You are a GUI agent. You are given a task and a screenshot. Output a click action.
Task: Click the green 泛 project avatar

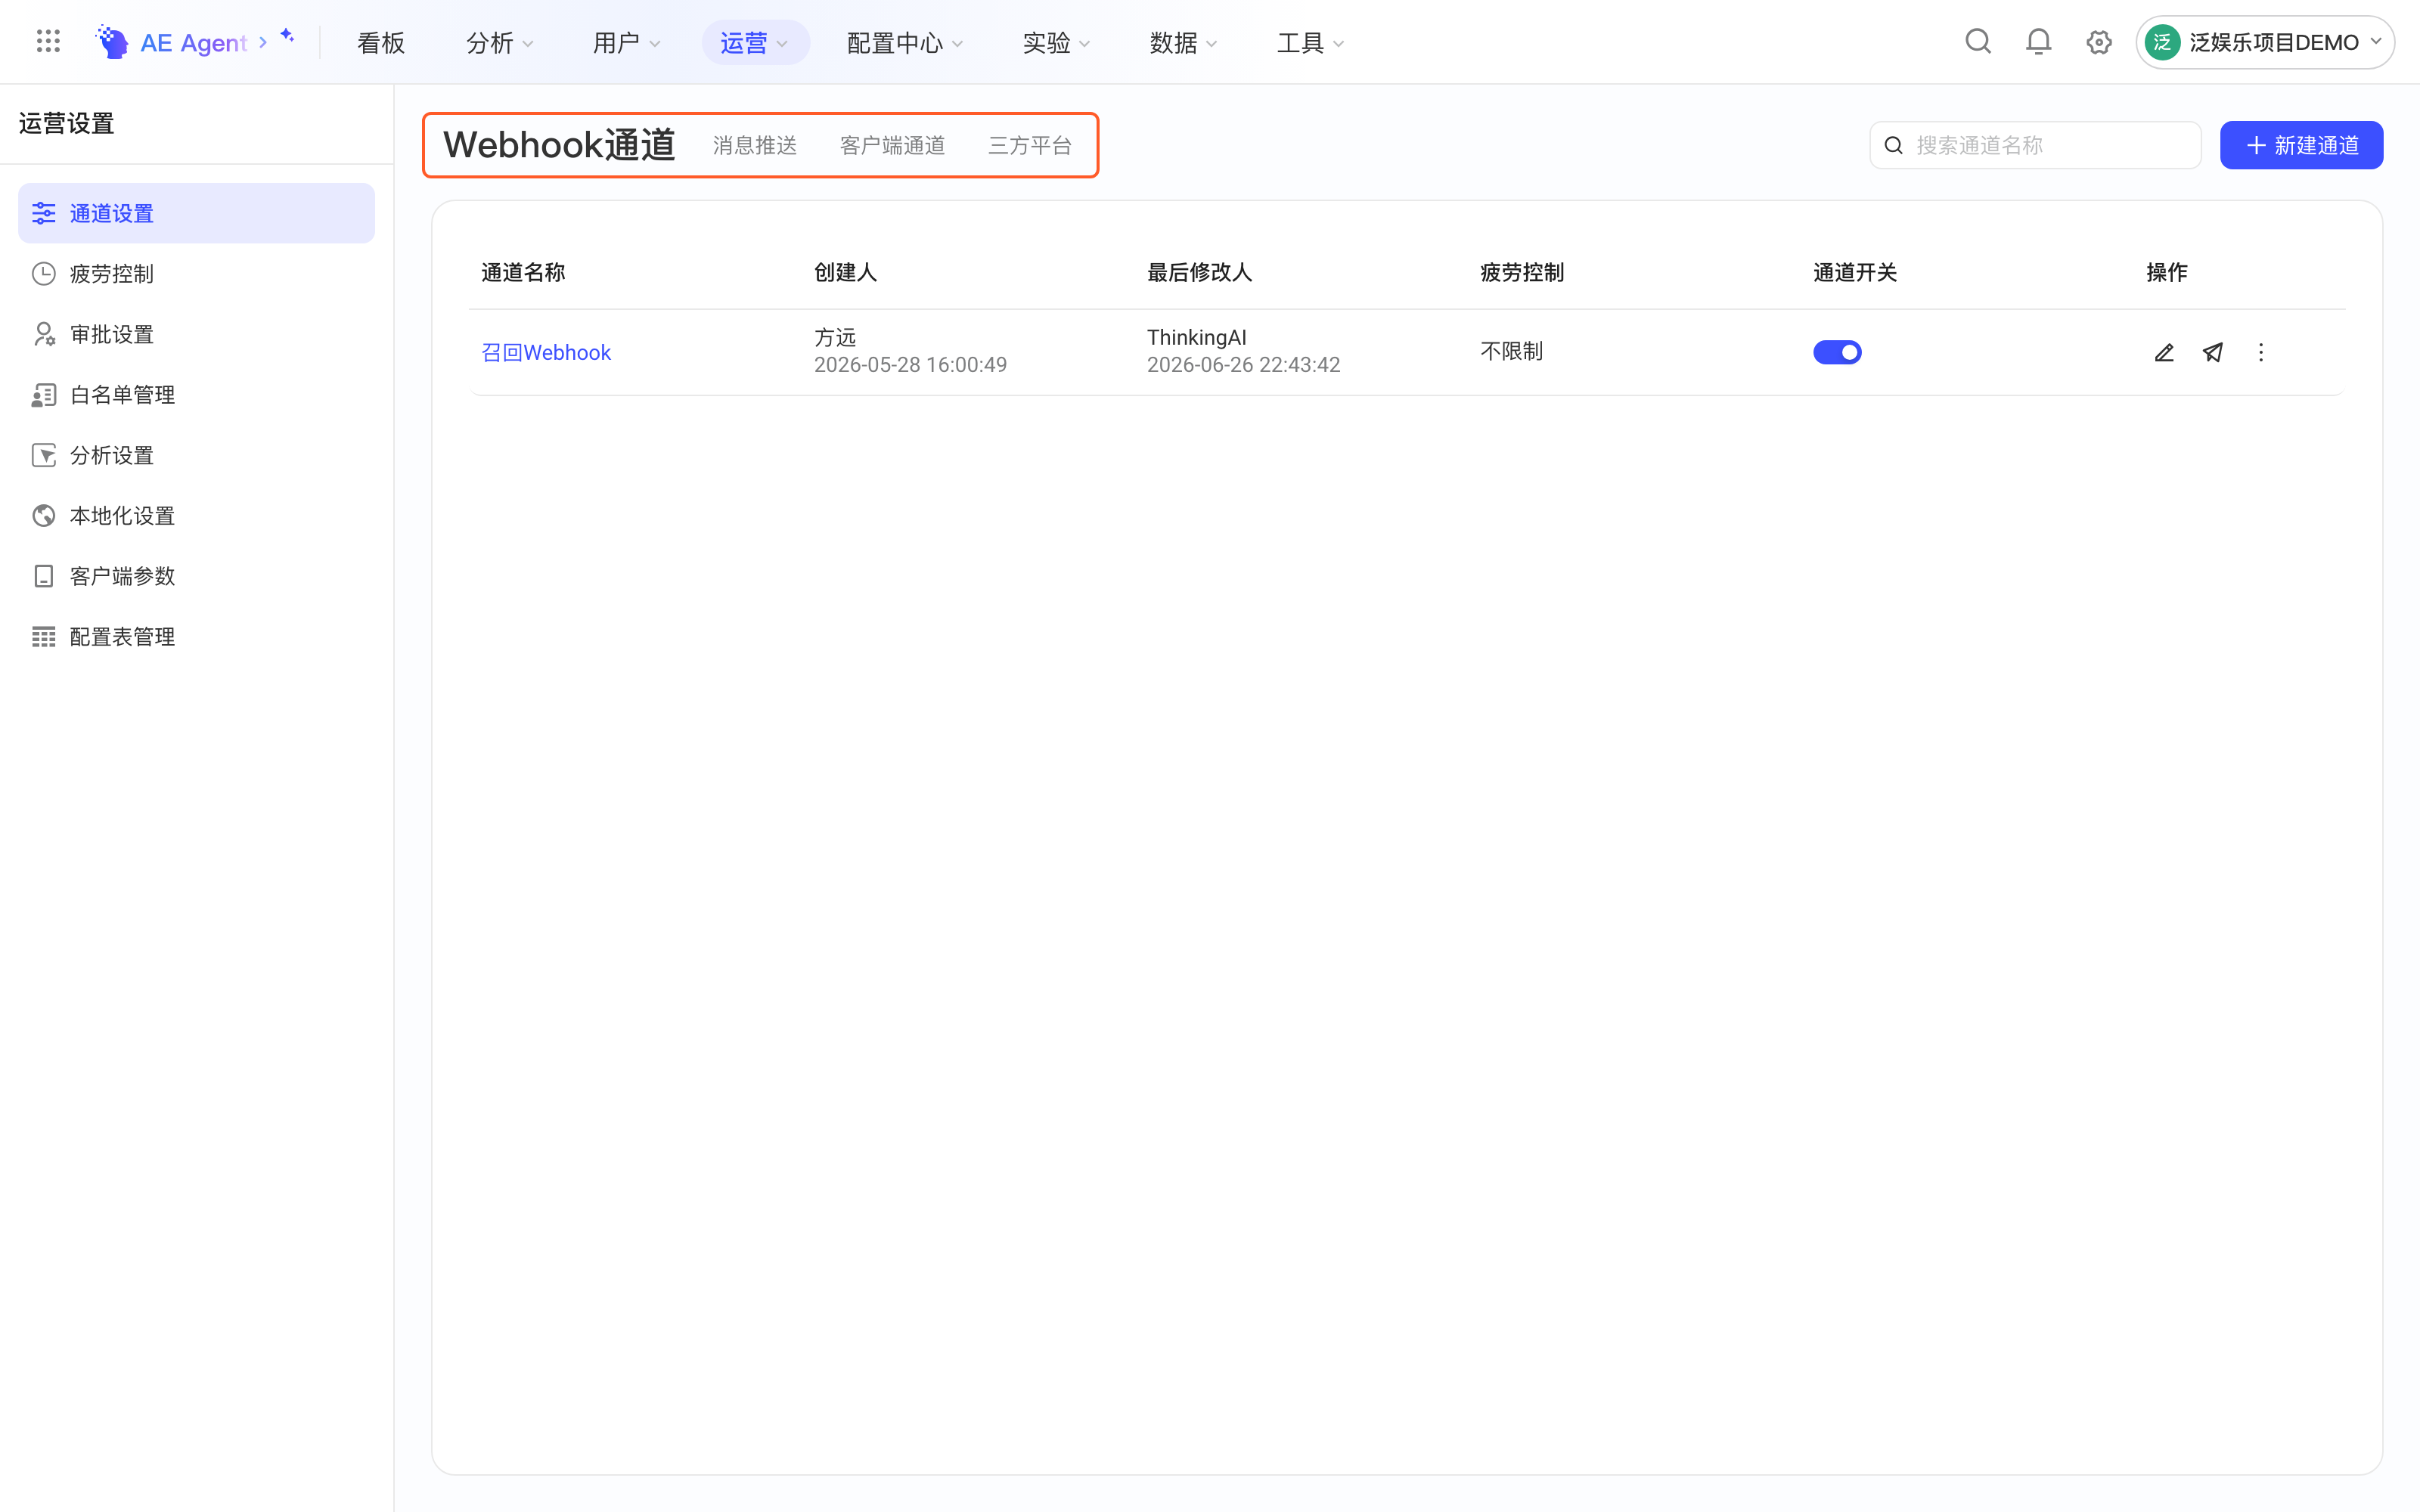coord(2161,42)
